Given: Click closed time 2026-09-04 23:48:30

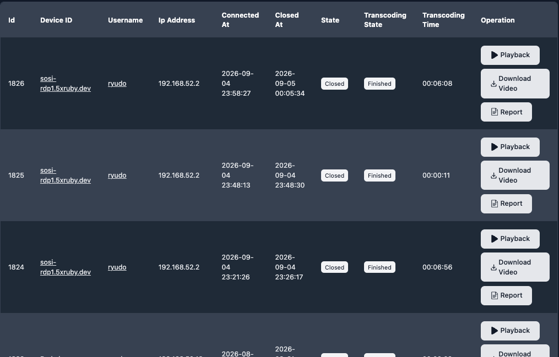Looking at the screenshot, I should pos(290,175).
